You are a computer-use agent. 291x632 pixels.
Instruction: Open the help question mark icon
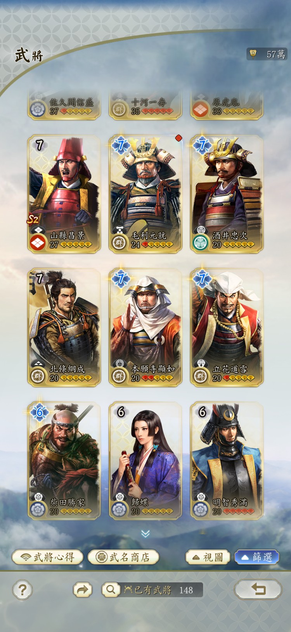pos(23,590)
